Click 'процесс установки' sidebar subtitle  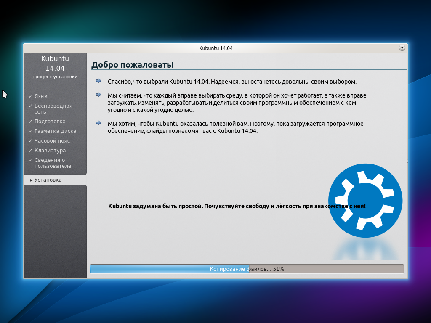[x=55, y=77]
